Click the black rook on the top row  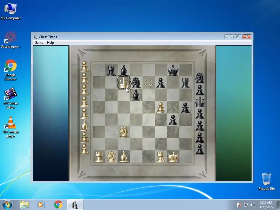[x=111, y=70]
